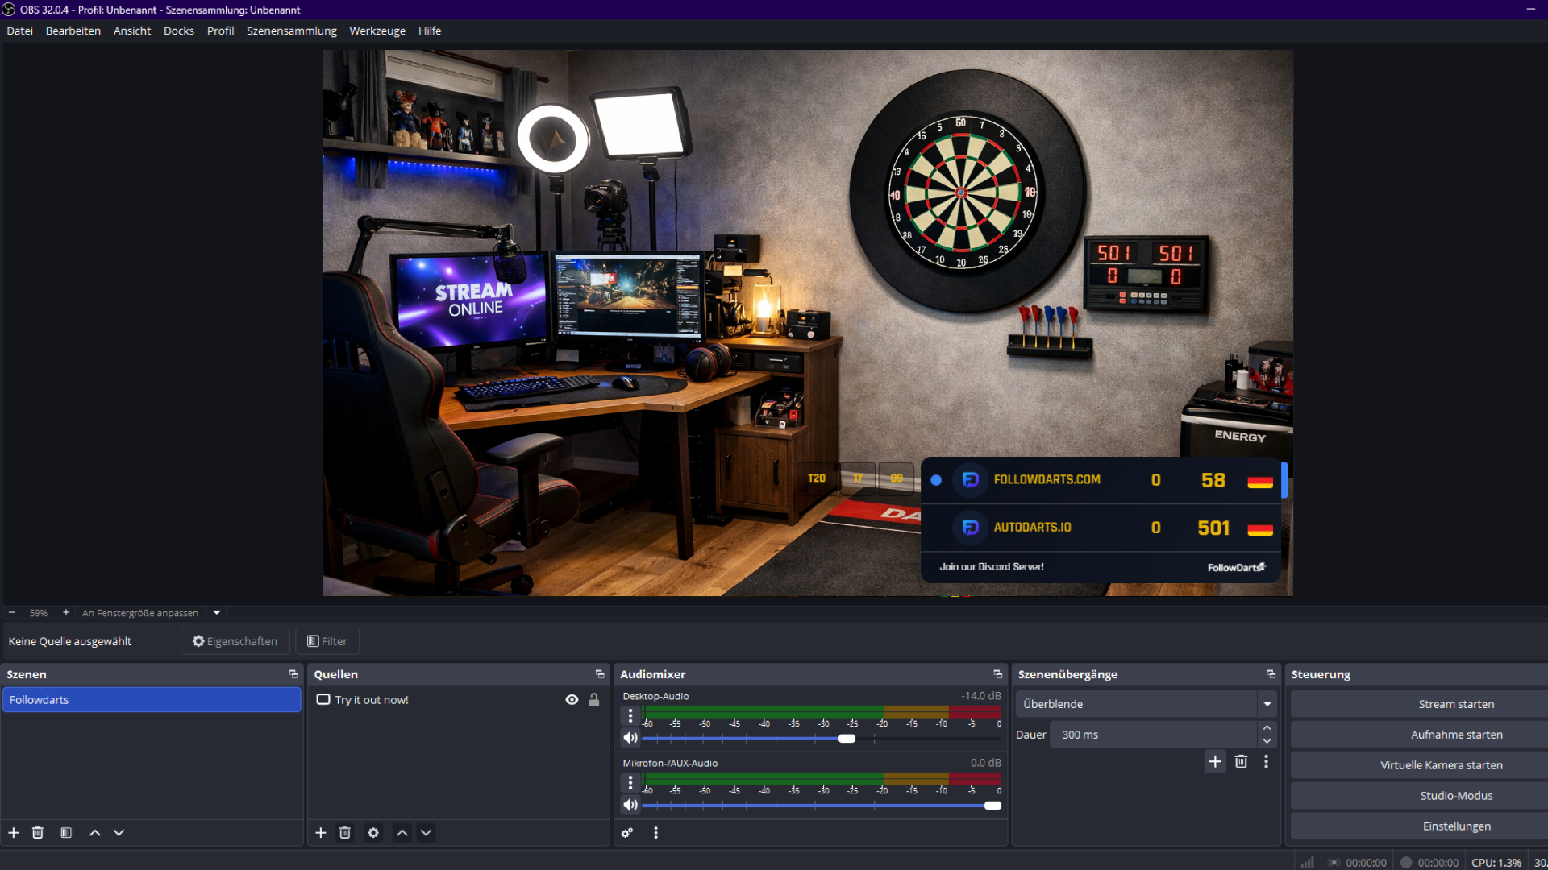This screenshot has height=870, width=1548.
Task: Open the Desktop-Audio options kebab menu
Action: (x=630, y=715)
